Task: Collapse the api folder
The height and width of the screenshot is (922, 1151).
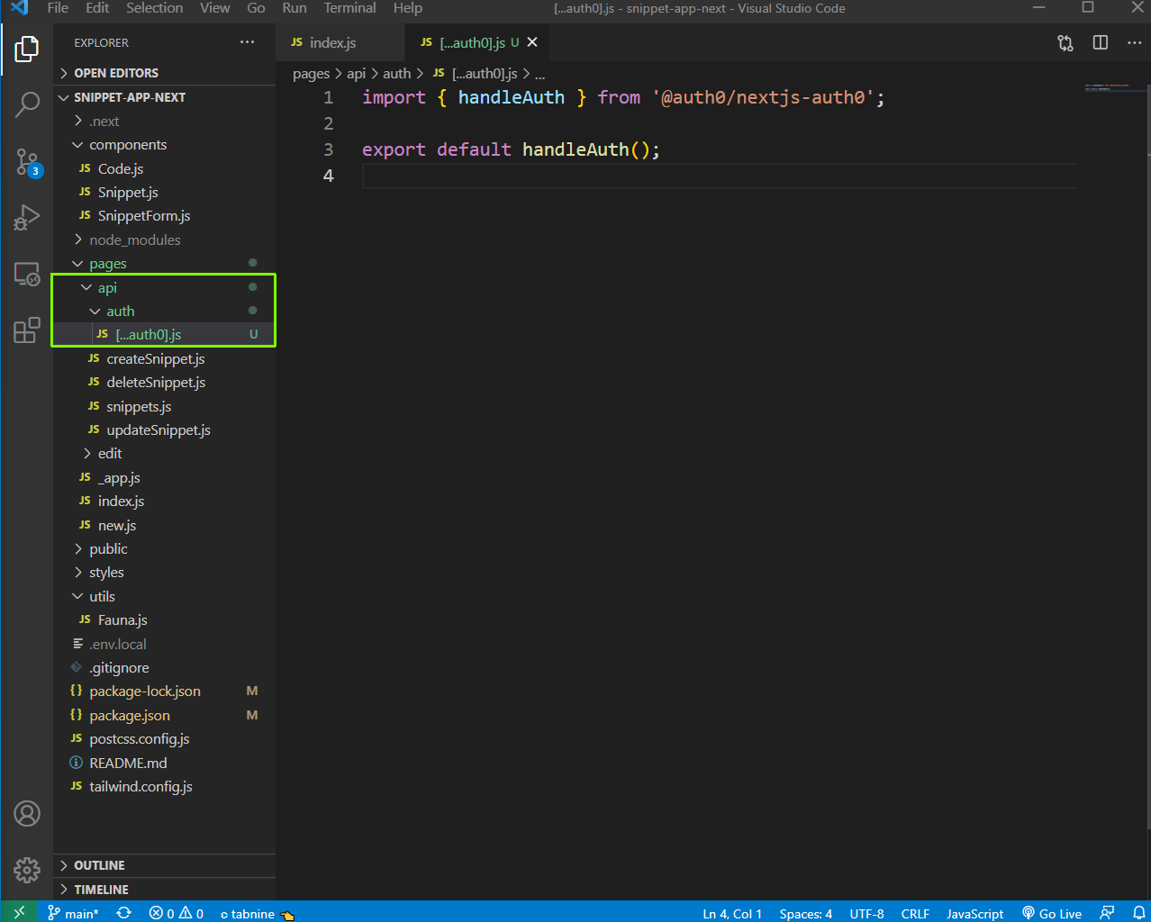Action: [164, 287]
